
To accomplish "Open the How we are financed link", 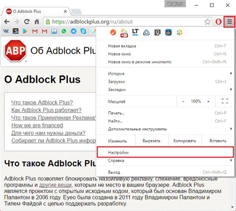I will point(37,125).
